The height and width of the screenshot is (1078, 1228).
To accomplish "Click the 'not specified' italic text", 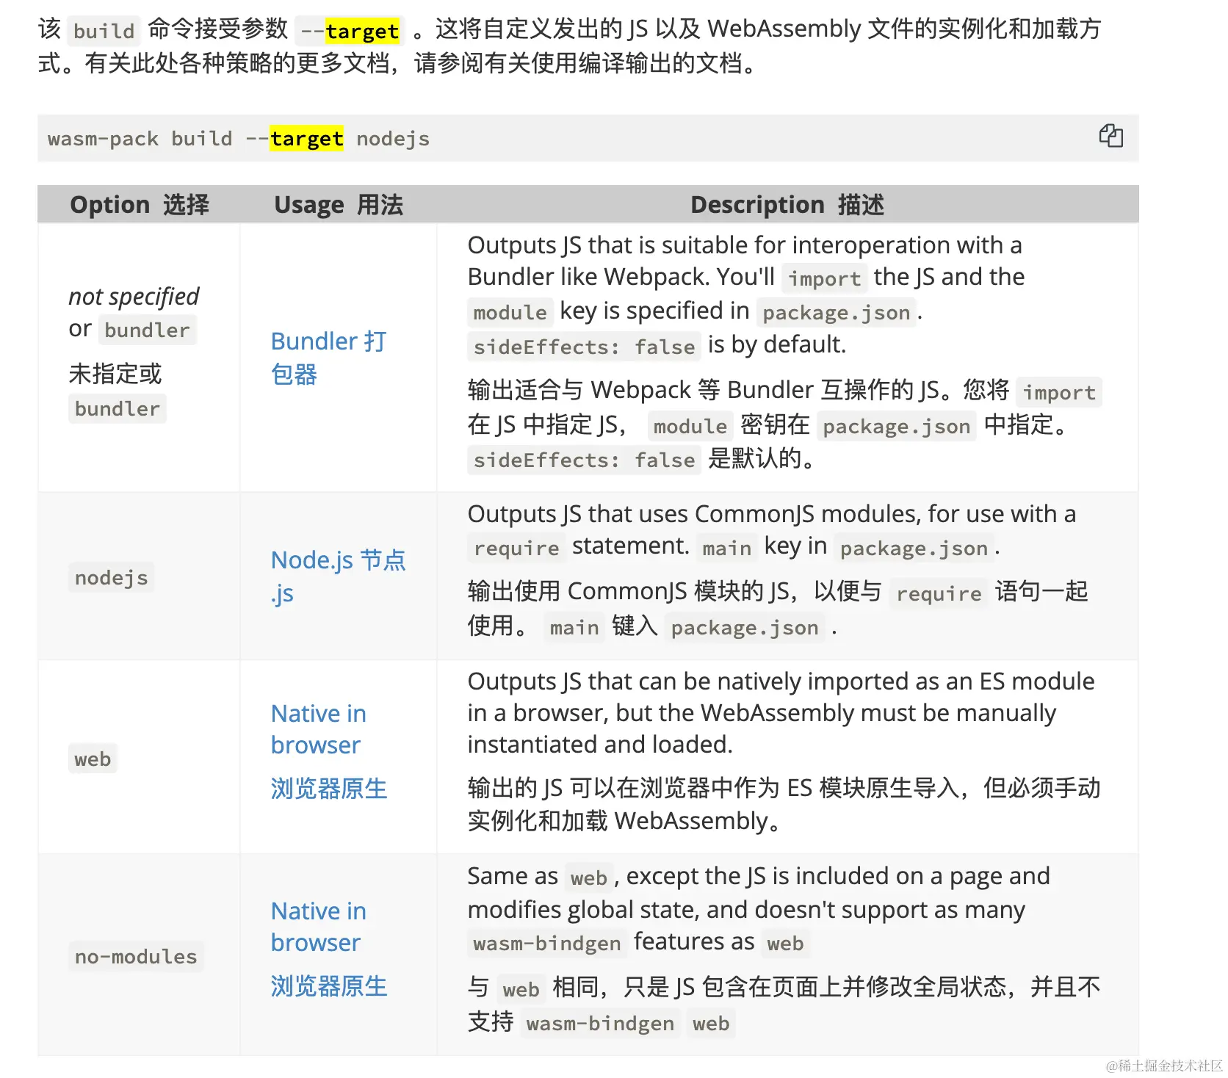I will [x=134, y=296].
